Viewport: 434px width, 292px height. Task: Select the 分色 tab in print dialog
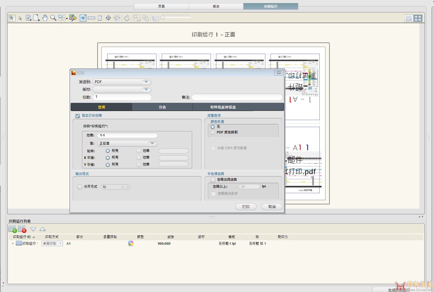(x=162, y=107)
